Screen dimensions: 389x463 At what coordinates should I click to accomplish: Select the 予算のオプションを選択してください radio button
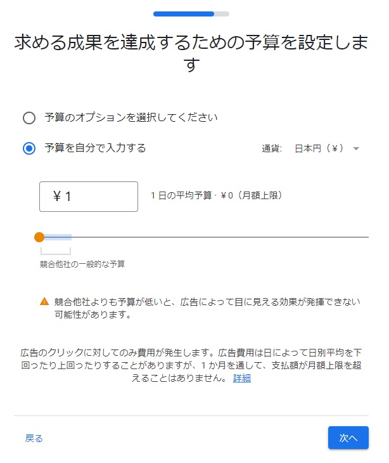29,118
